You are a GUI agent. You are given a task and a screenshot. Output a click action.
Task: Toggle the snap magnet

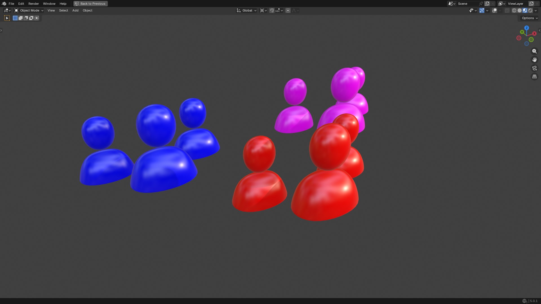pos(272,10)
